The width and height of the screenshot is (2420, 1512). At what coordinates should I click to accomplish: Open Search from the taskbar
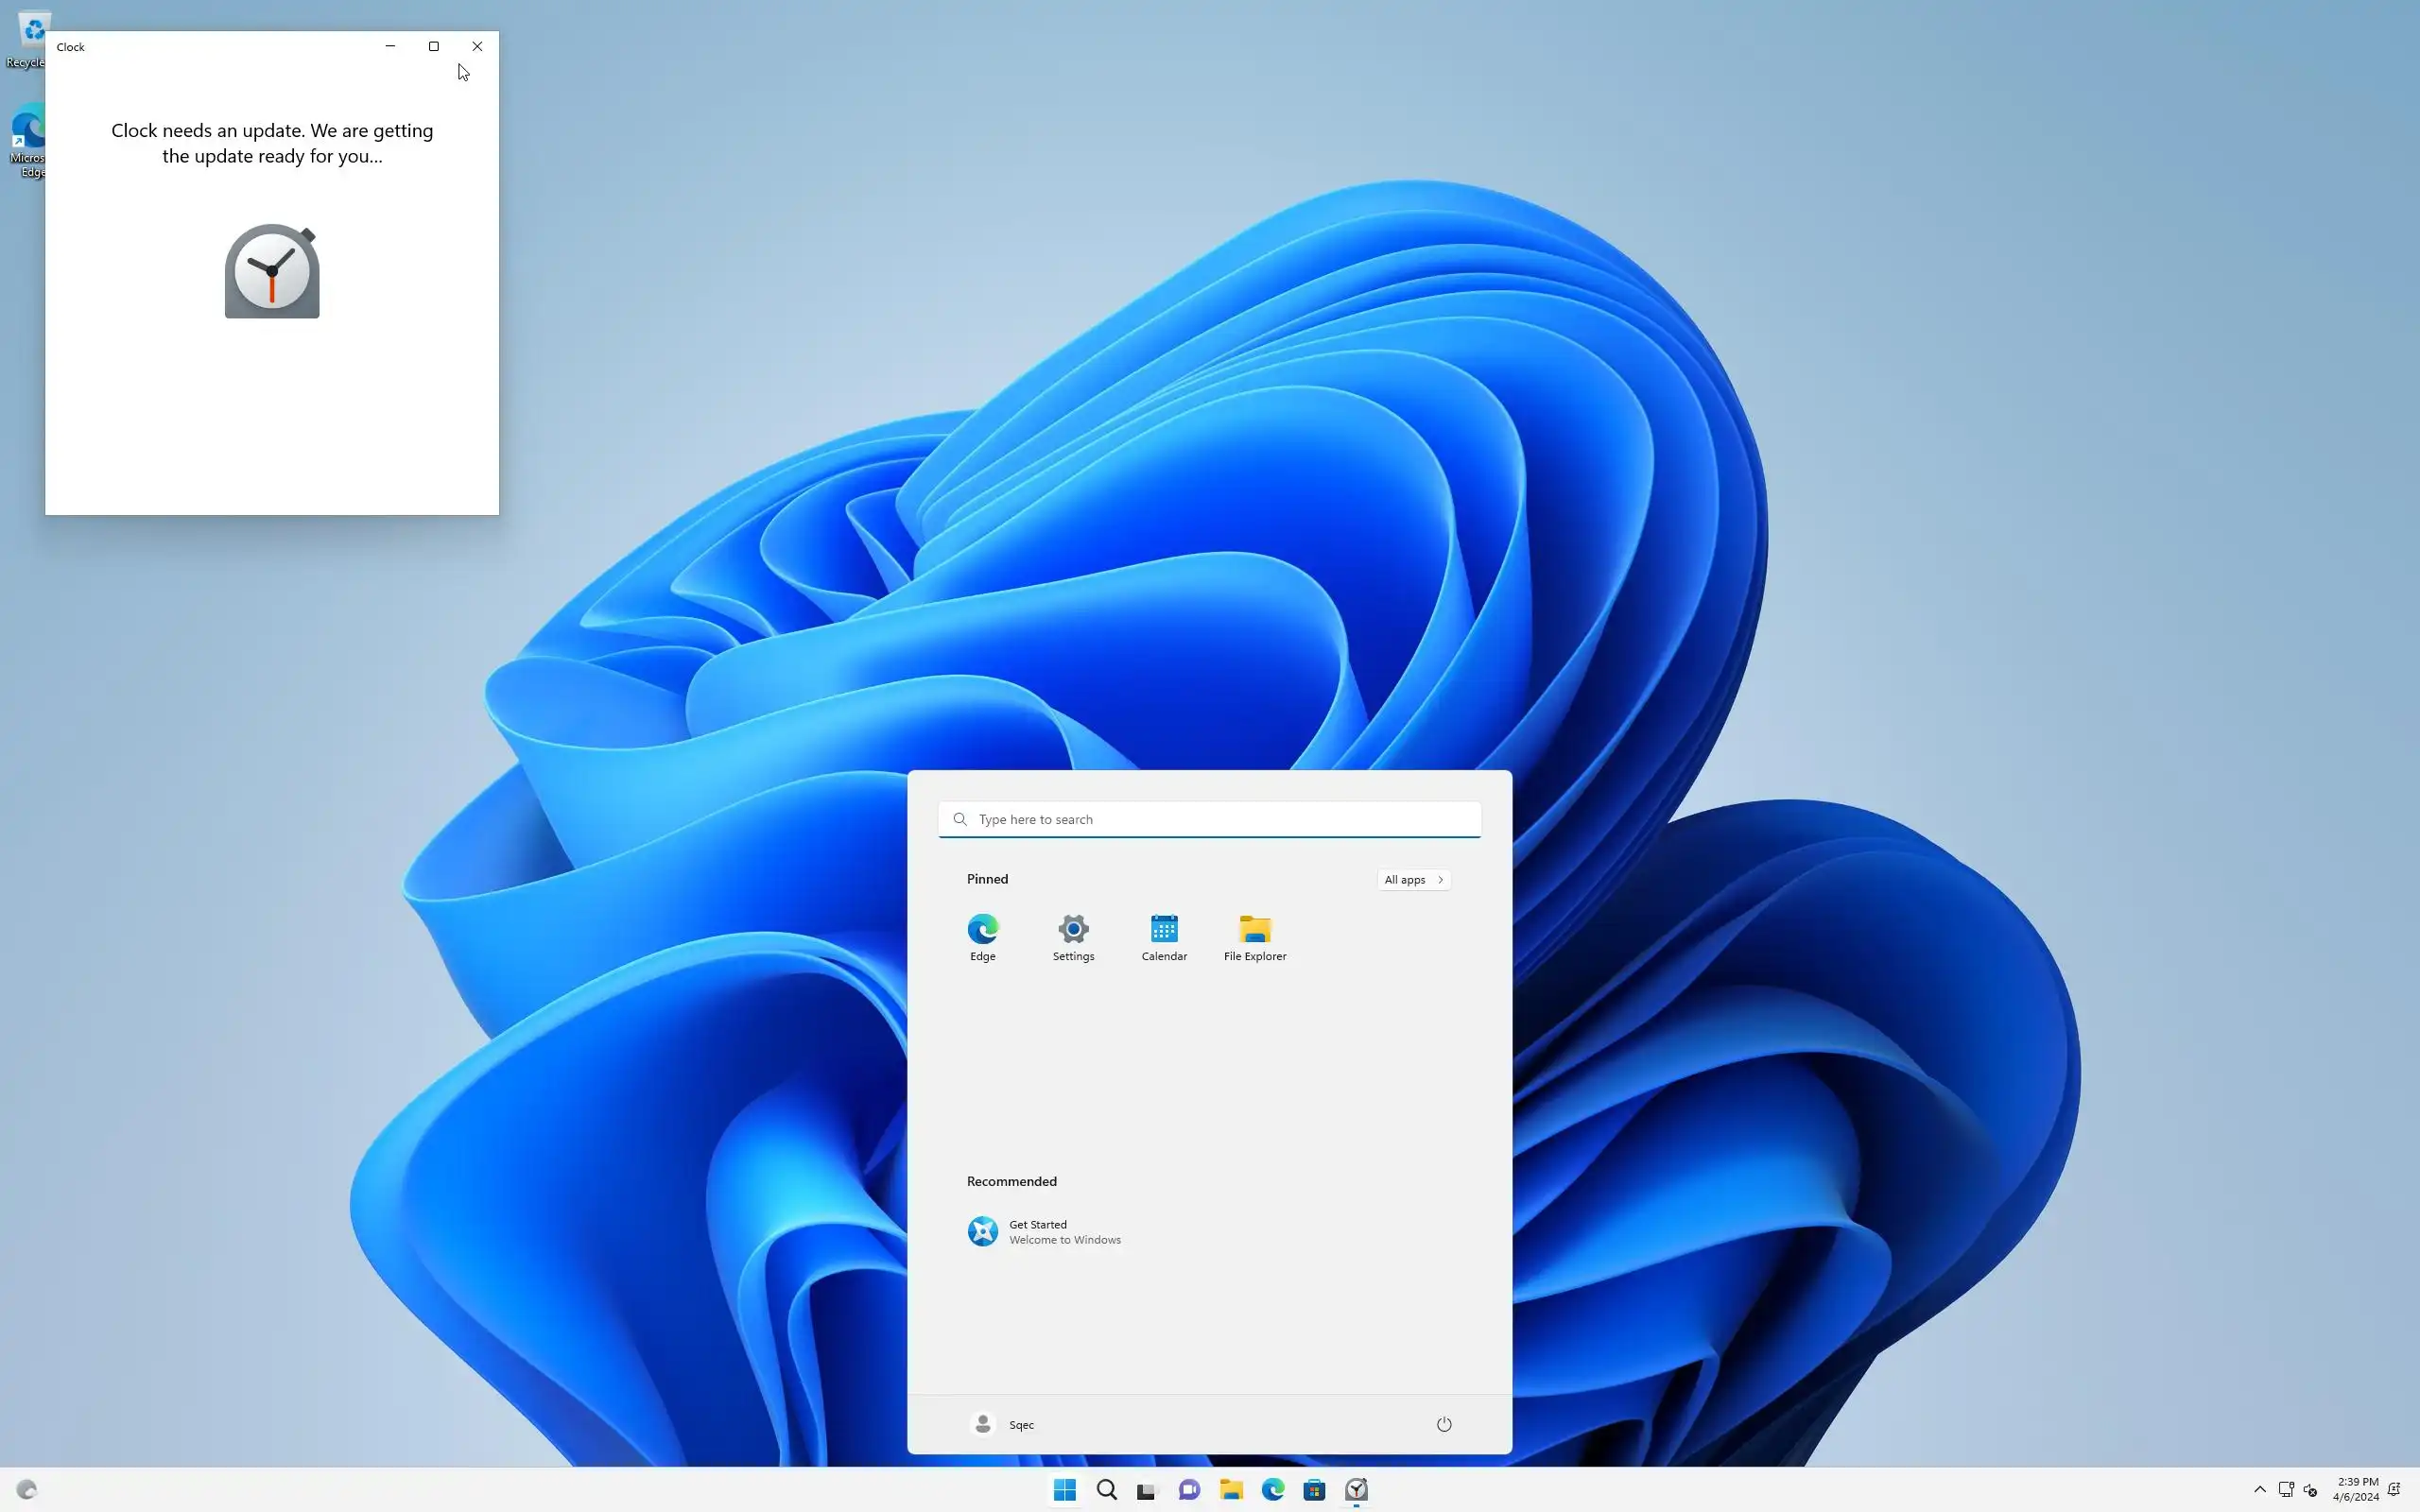click(1106, 1489)
